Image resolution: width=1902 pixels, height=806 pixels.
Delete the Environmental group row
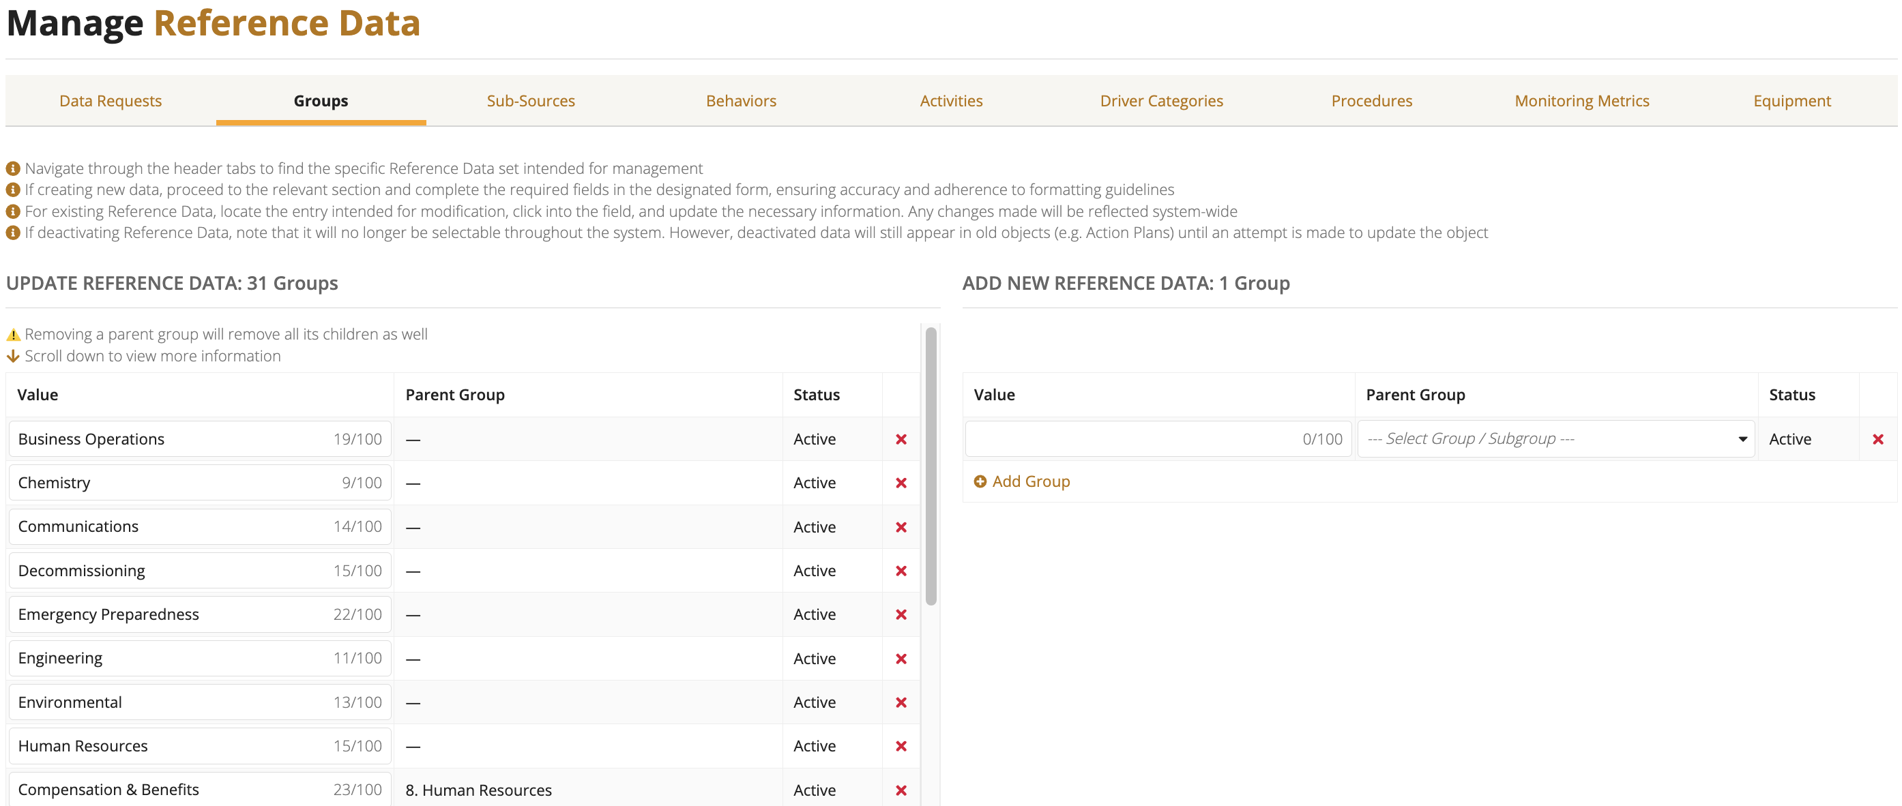901,702
